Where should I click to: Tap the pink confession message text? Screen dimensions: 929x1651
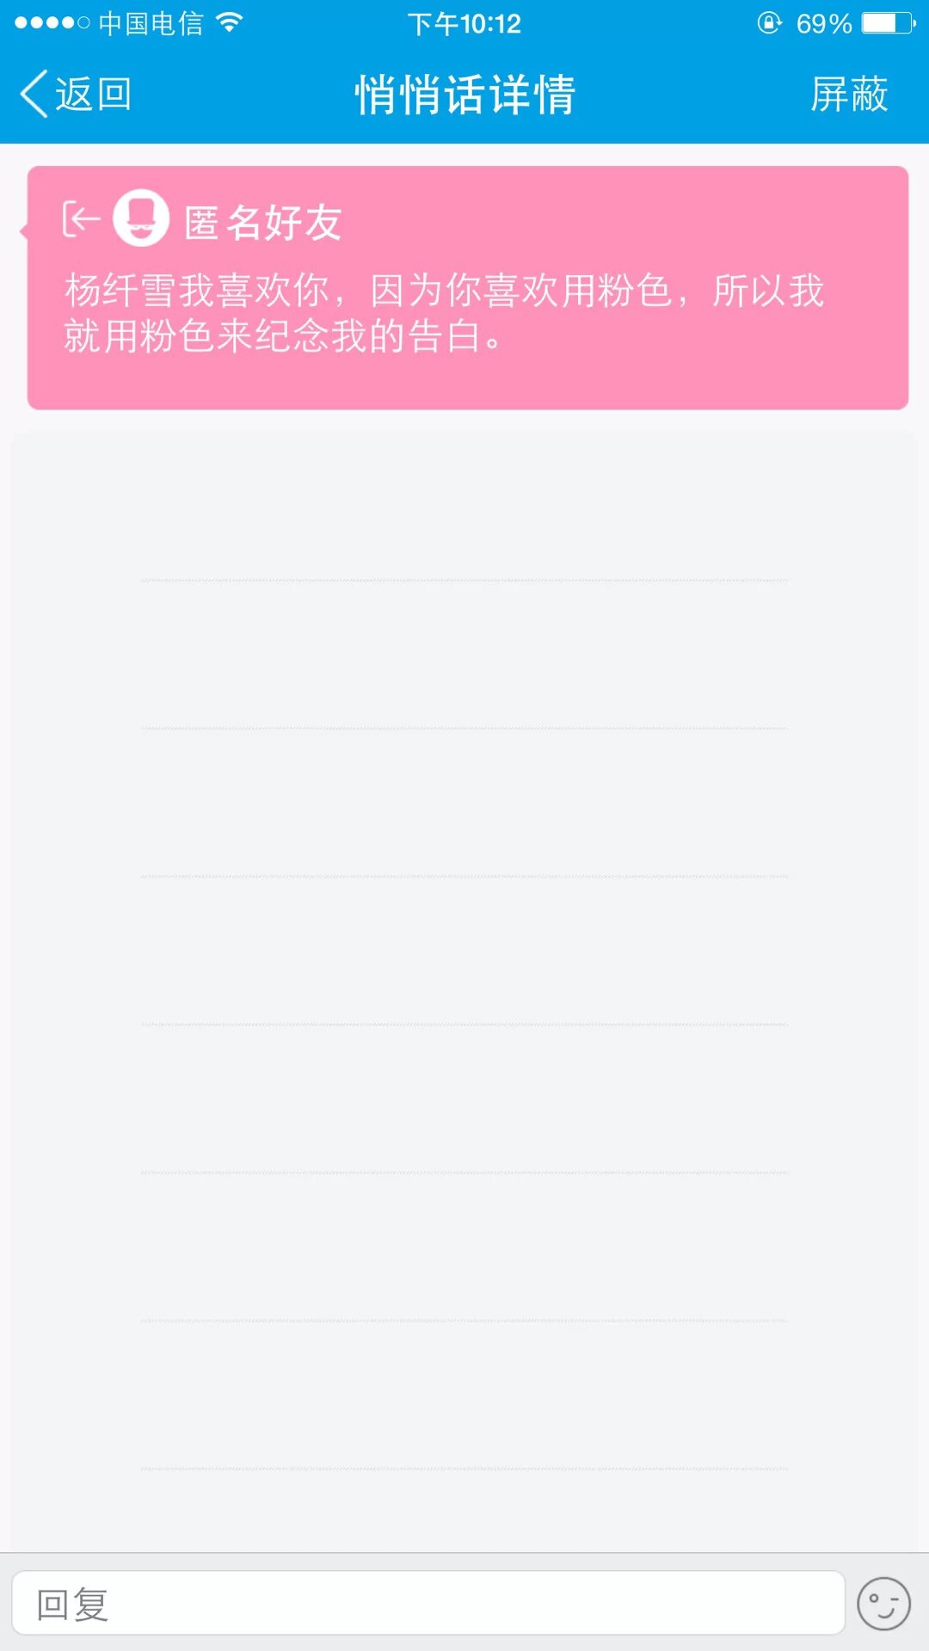coord(444,312)
